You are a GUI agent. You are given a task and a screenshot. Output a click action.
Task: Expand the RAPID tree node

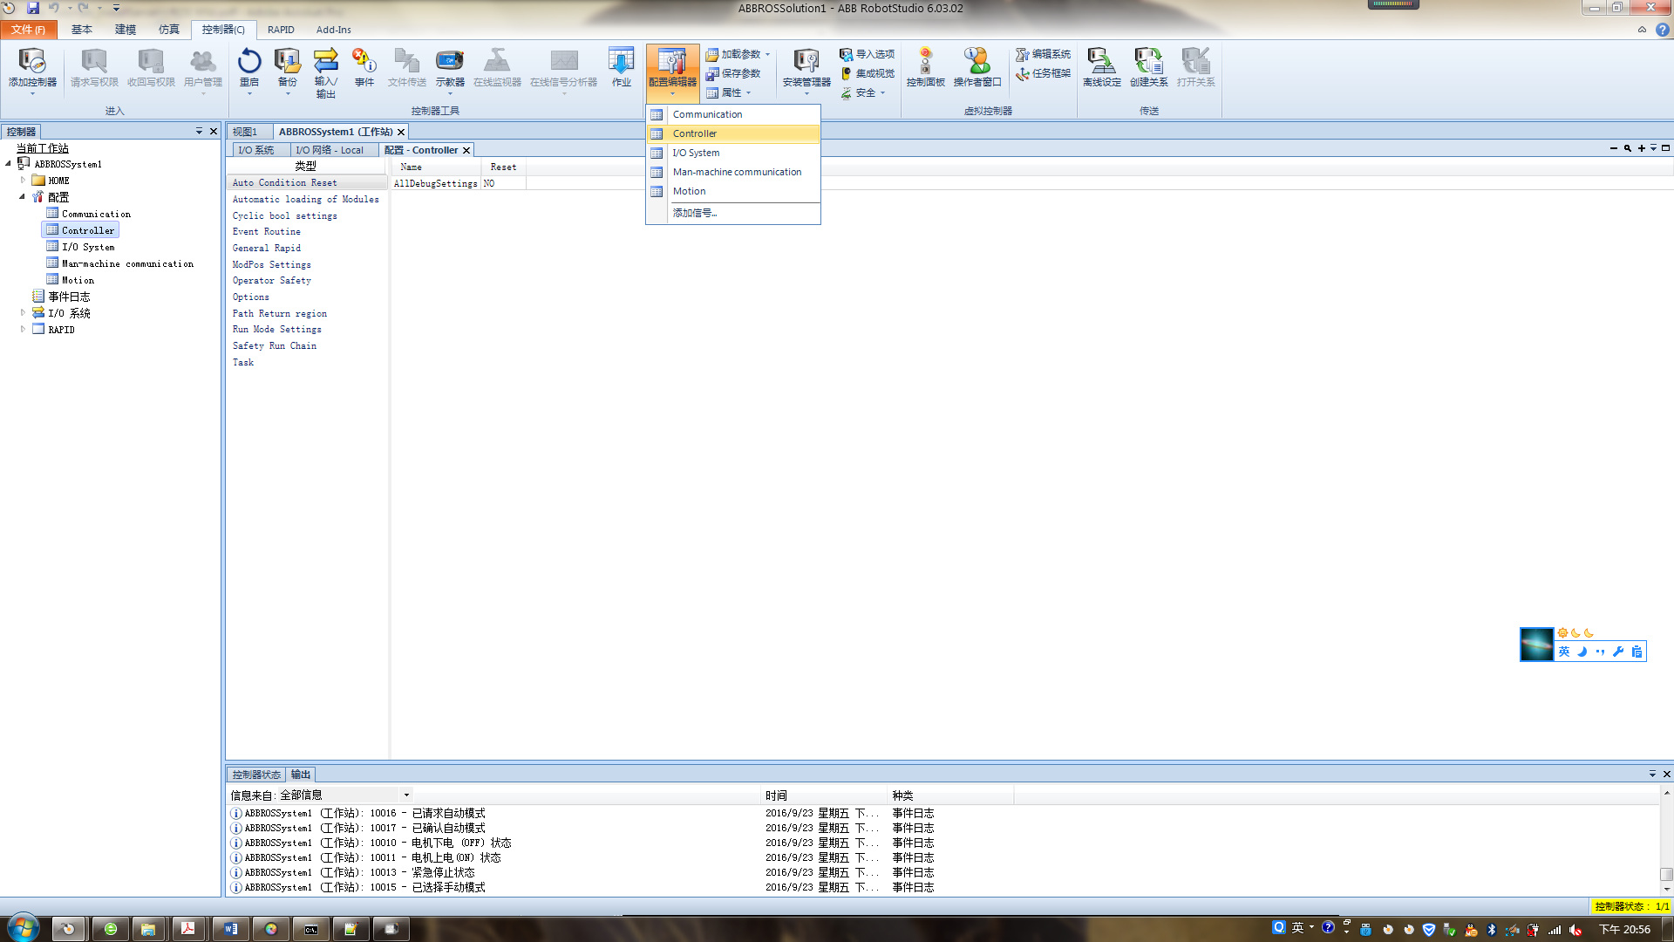point(24,329)
